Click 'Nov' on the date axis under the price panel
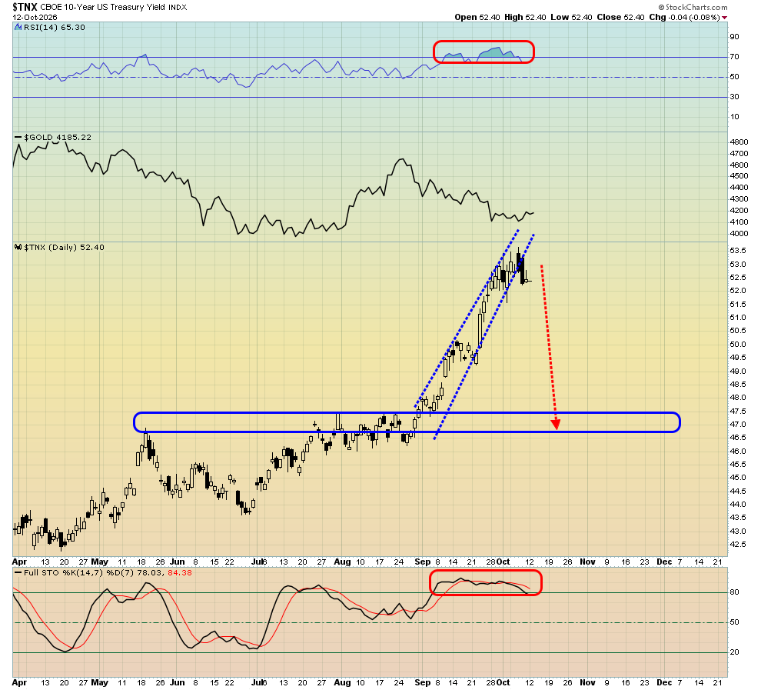Image resolution: width=761 pixels, height=690 pixels. coord(587,562)
